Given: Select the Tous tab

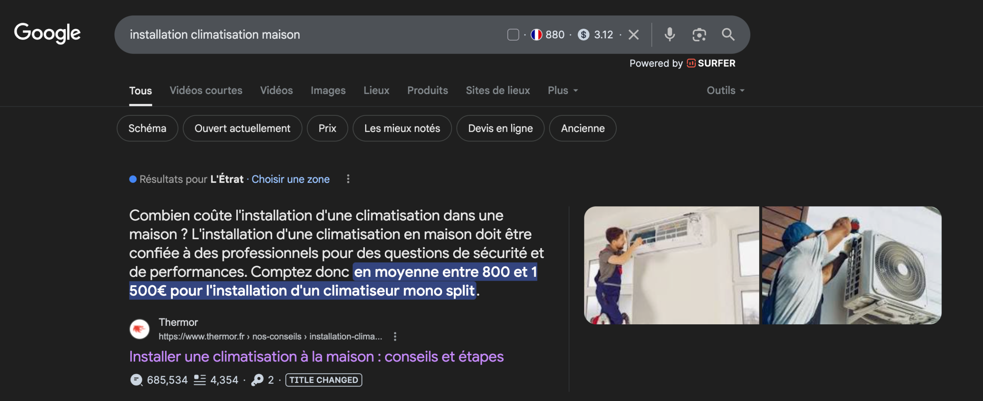Looking at the screenshot, I should coord(141,91).
